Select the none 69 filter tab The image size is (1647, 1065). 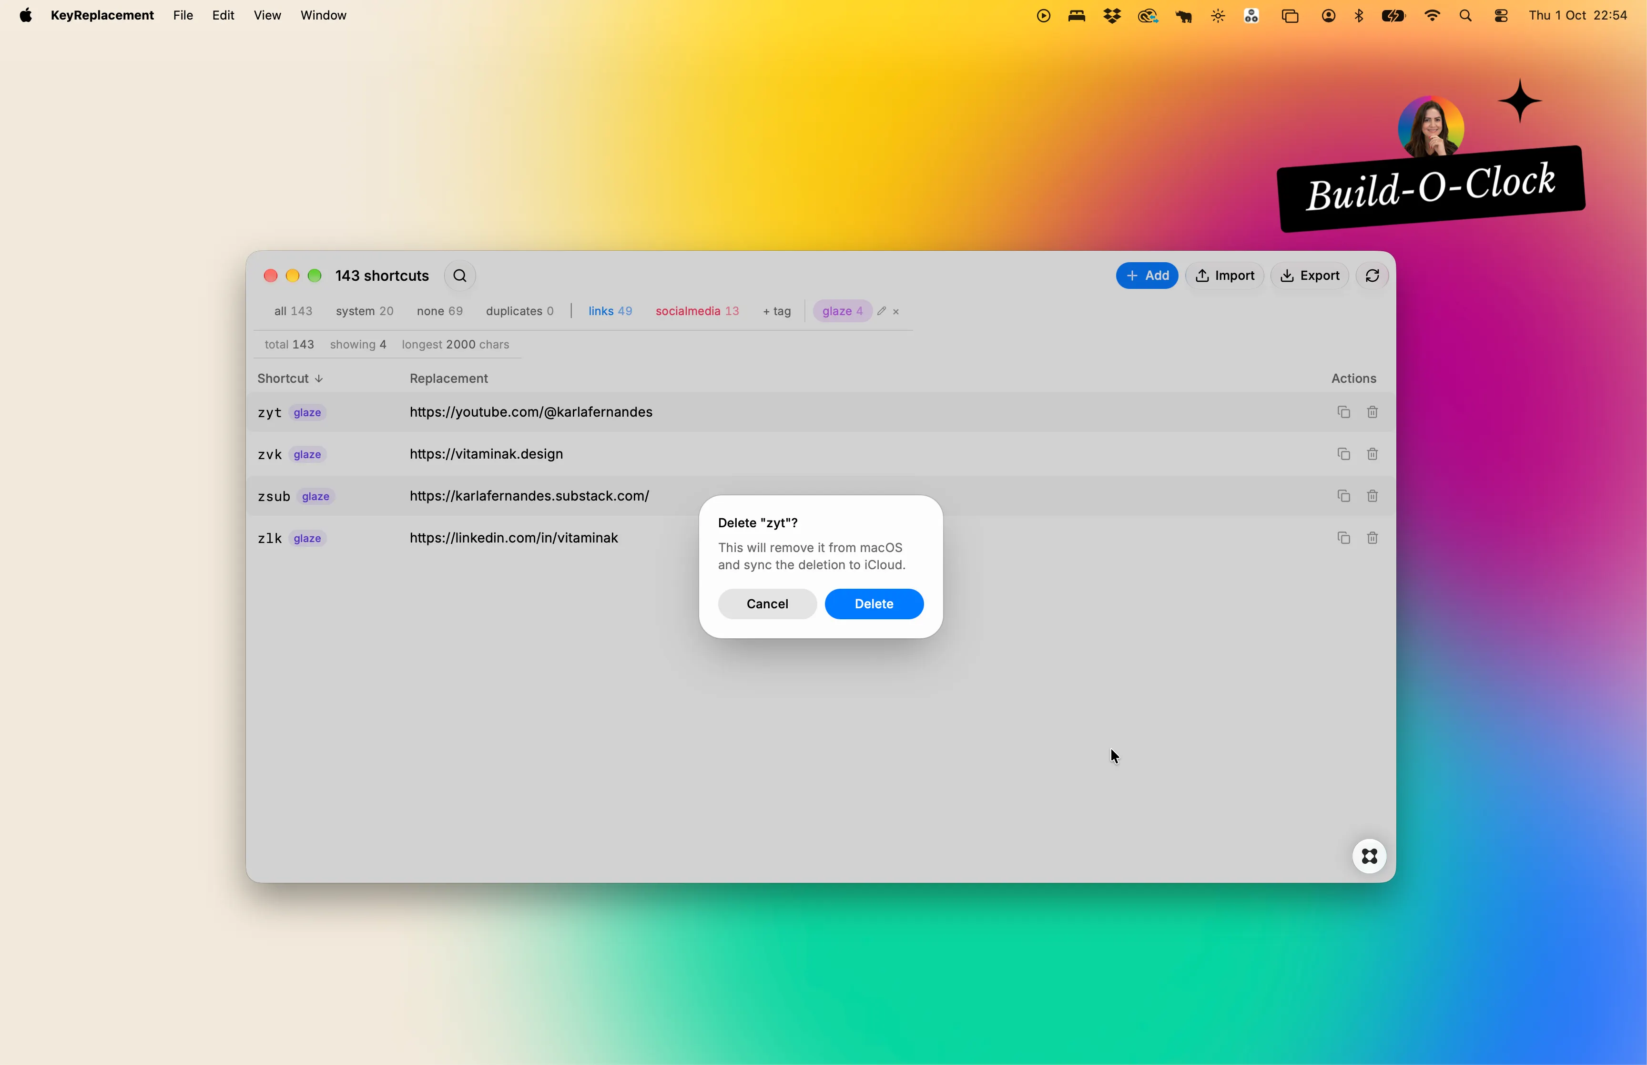[x=439, y=311]
